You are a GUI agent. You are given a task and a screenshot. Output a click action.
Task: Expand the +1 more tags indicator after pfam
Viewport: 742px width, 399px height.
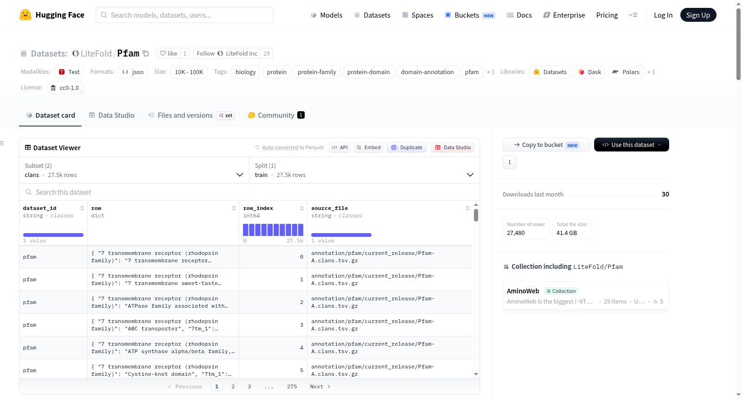point(491,72)
